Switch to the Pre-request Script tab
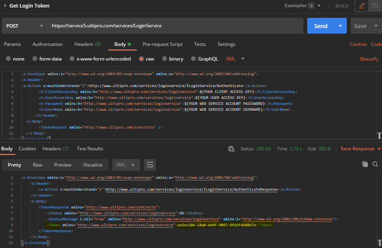This screenshot has width=382, height=248. (162, 44)
